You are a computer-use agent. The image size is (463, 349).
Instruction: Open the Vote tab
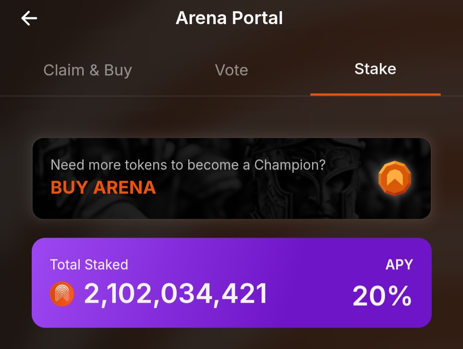tap(231, 70)
